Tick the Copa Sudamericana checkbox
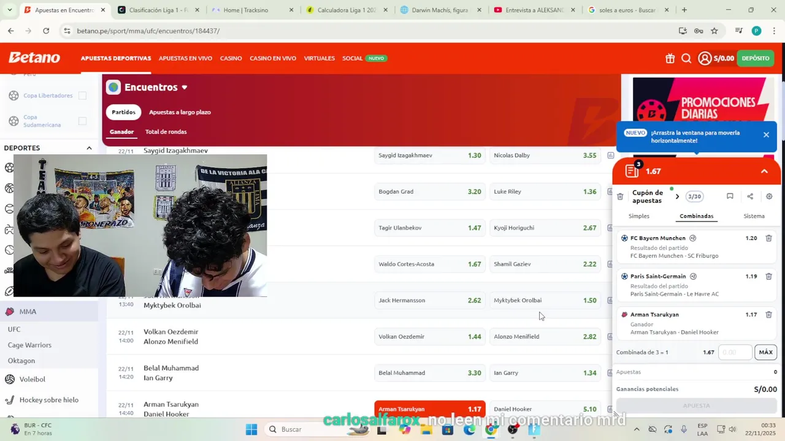 point(82,121)
